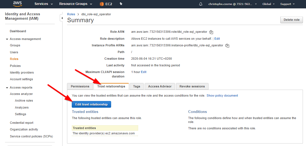Switch to the Permissions tab

pyautogui.click(x=80, y=87)
